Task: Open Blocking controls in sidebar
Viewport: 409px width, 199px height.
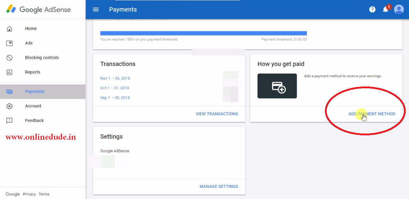Action: click(x=42, y=58)
